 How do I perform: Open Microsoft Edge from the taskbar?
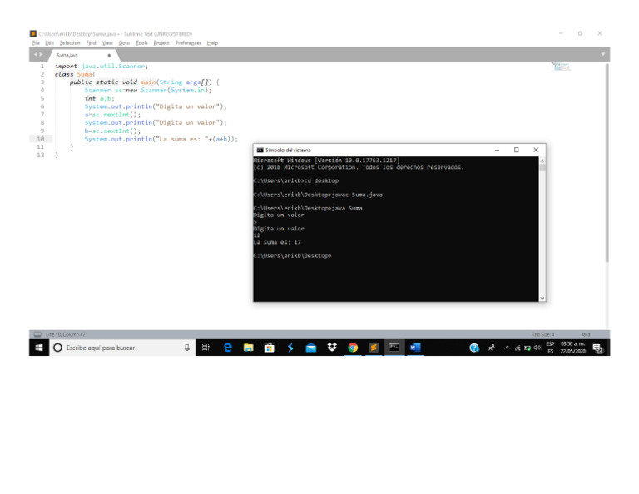click(x=227, y=348)
